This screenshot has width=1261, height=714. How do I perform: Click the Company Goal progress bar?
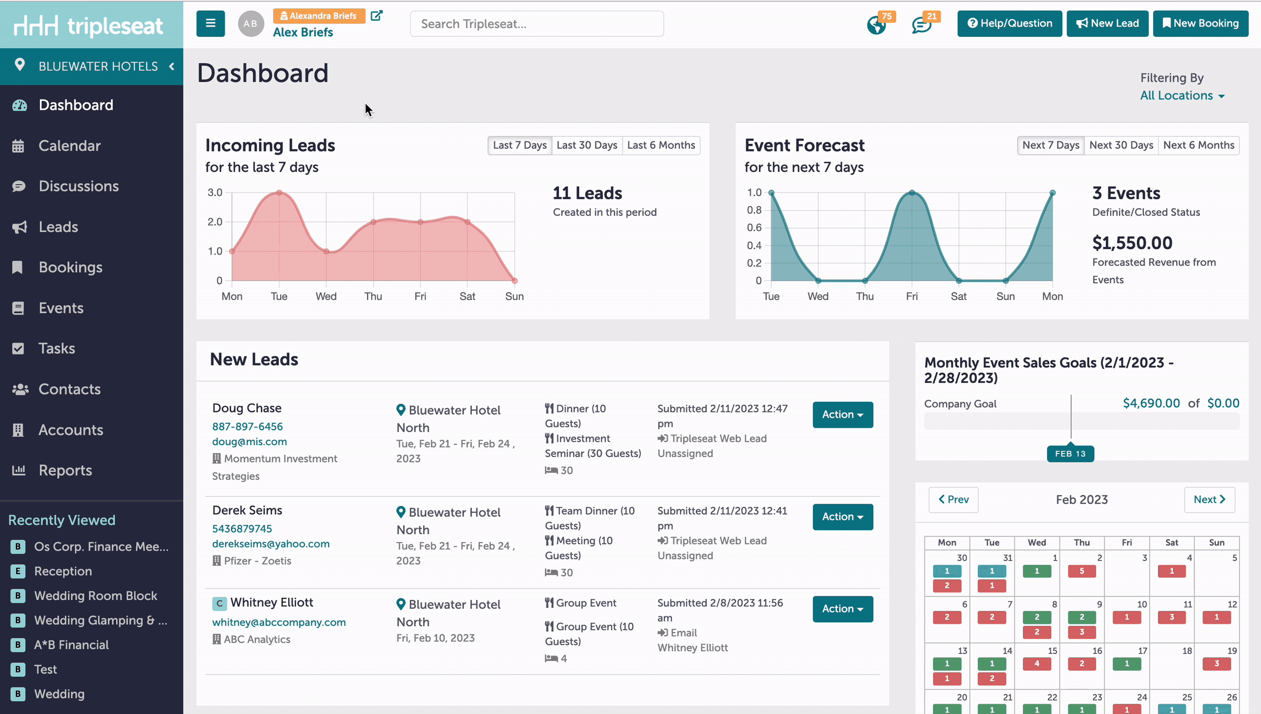tap(1082, 422)
